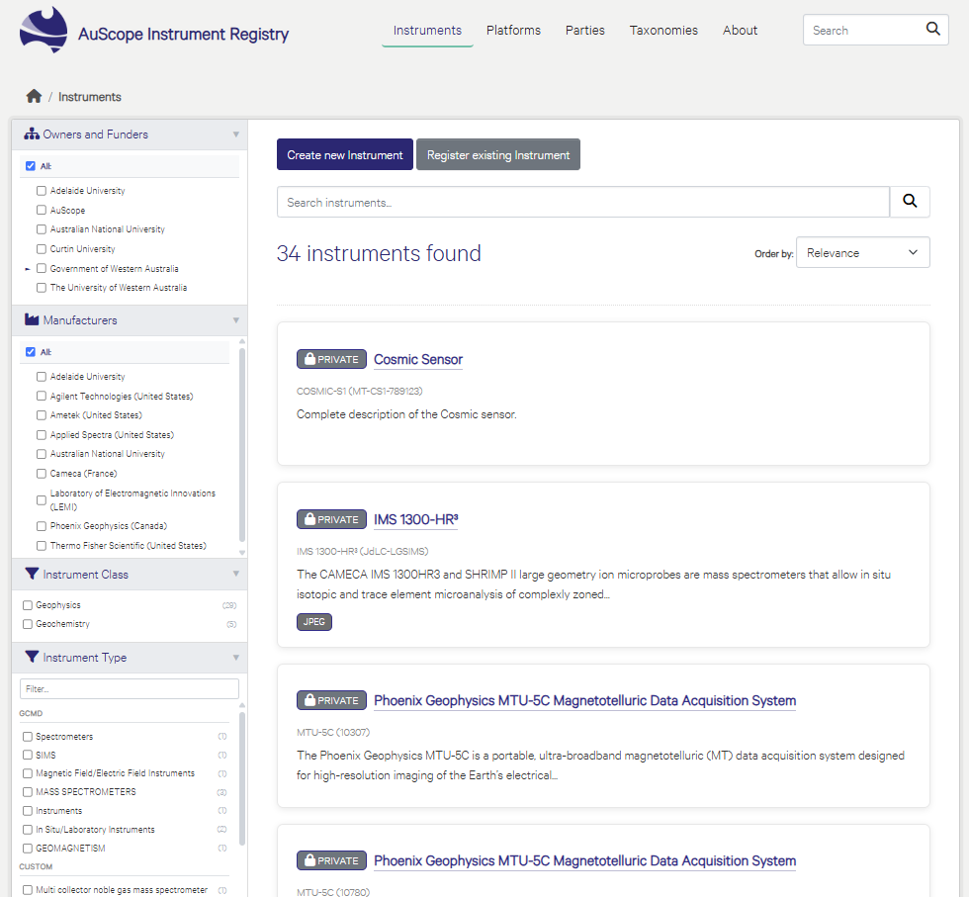969x897 pixels.
Task: Check the Magnetic Field/Electric Field Instruments checkbox
Action: [x=28, y=773]
